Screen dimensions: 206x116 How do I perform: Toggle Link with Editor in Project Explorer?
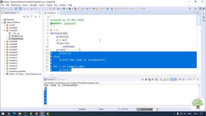coord(27,17)
